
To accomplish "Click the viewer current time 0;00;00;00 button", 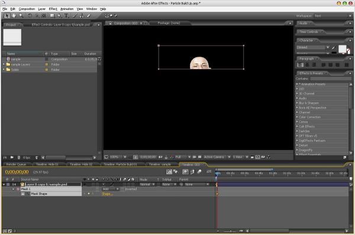I will point(148,157).
